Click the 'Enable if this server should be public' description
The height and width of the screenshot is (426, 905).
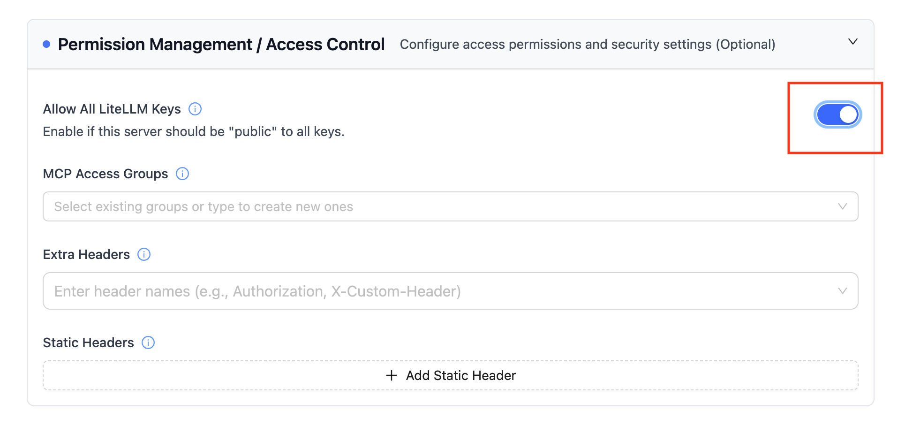tap(194, 132)
